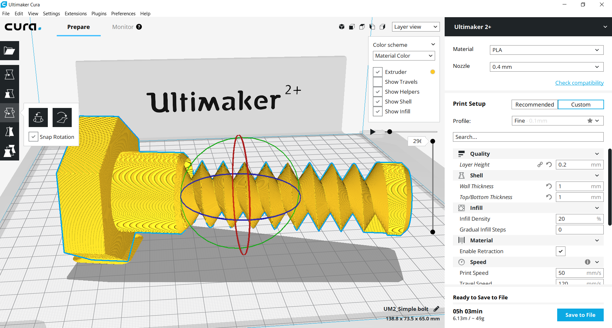Switch to the Monitor tab
Image resolution: width=612 pixels, height=328 pixels.
click(x=123, y=27)
